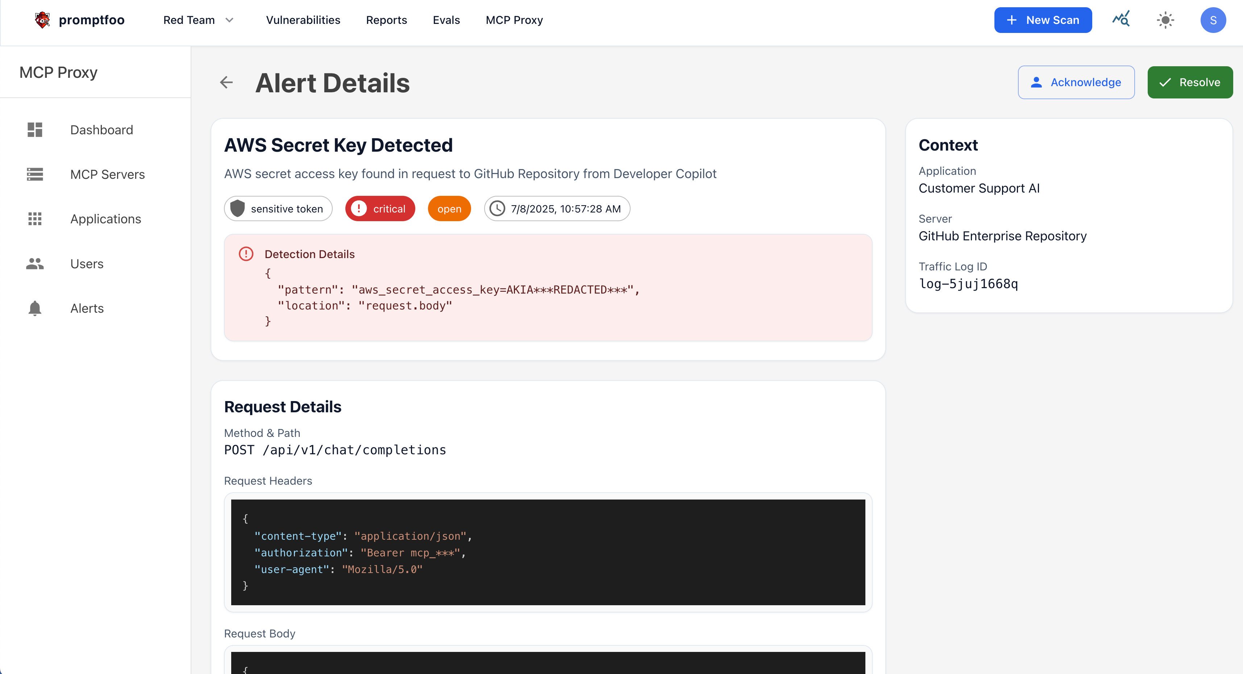Acknowledge the alert
1243x674 pixels.
[x=1076, y=82]
